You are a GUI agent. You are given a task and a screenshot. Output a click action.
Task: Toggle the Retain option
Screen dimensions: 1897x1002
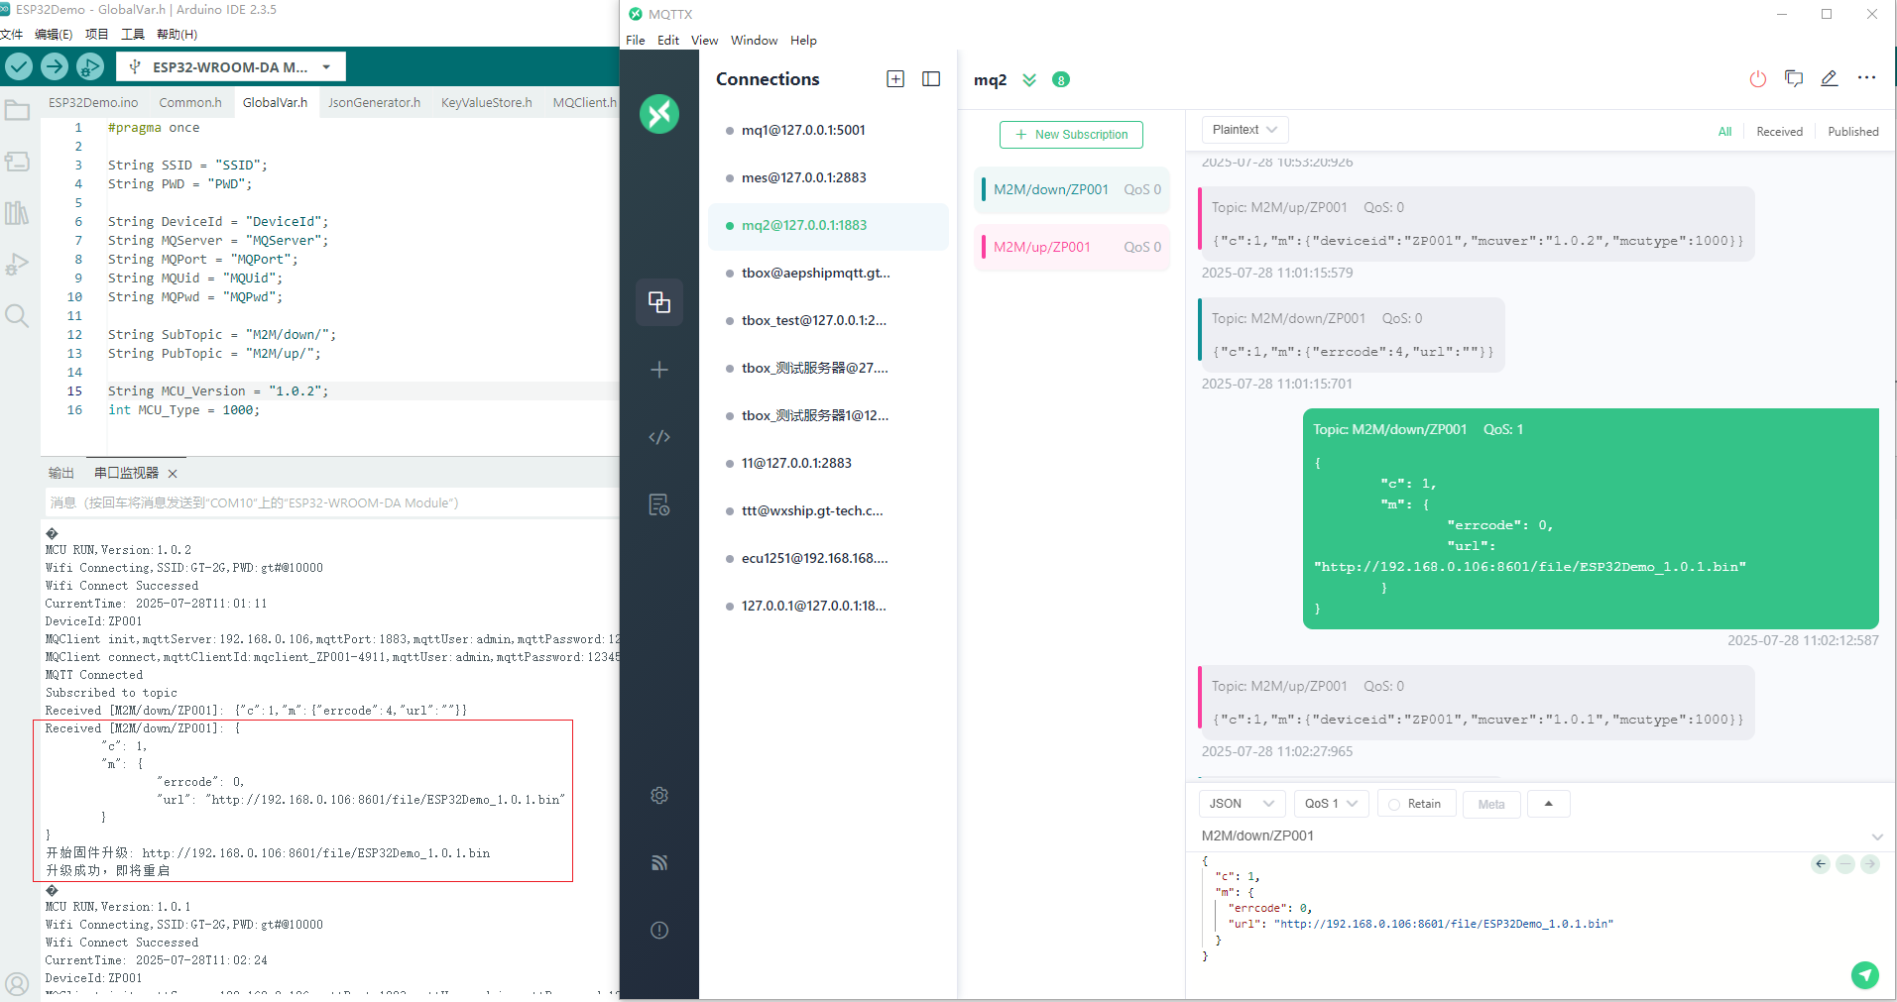(1416, 804)
